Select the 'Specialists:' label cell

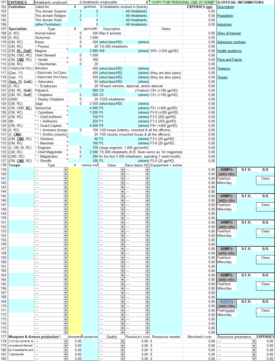(21, 29)
